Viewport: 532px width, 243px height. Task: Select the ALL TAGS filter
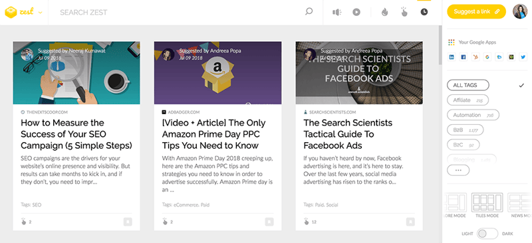coord(468,85)
